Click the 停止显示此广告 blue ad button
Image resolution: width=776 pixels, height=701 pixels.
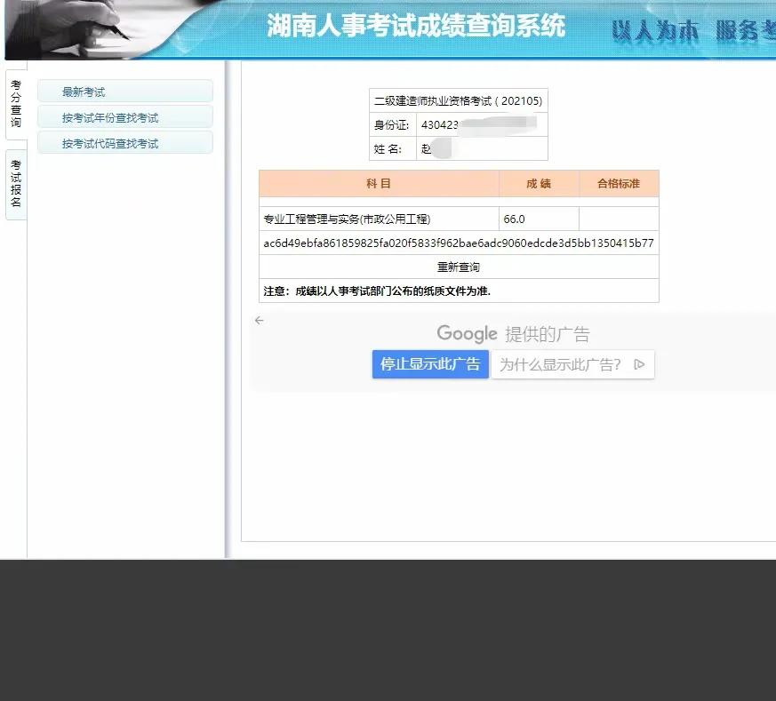[x=430, y=363]
